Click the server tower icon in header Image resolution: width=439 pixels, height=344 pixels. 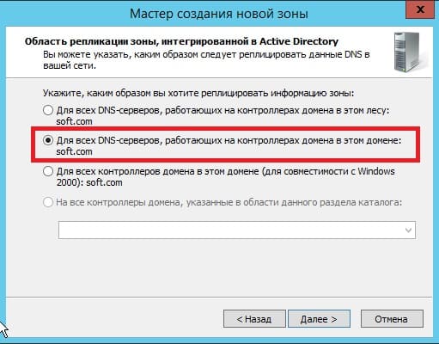tap(409, 52)
